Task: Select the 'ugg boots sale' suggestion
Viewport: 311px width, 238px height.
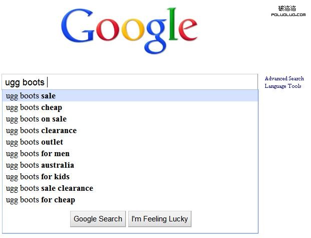Action: tap(31, 96)
